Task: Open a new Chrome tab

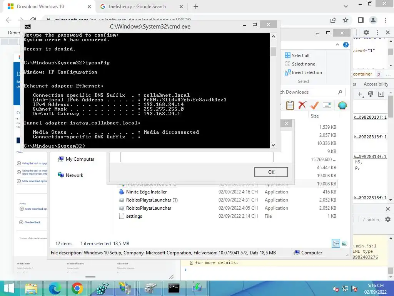Action: (196, 7)
